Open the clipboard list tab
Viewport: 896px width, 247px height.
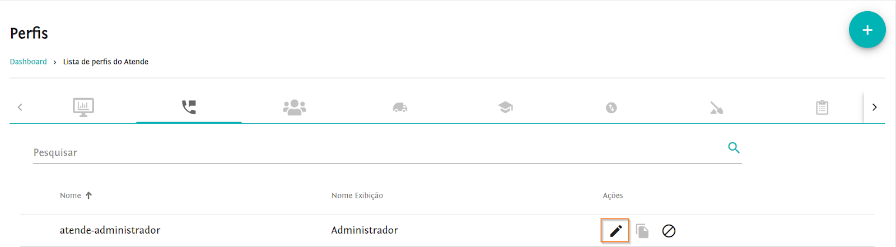(822, 108)
